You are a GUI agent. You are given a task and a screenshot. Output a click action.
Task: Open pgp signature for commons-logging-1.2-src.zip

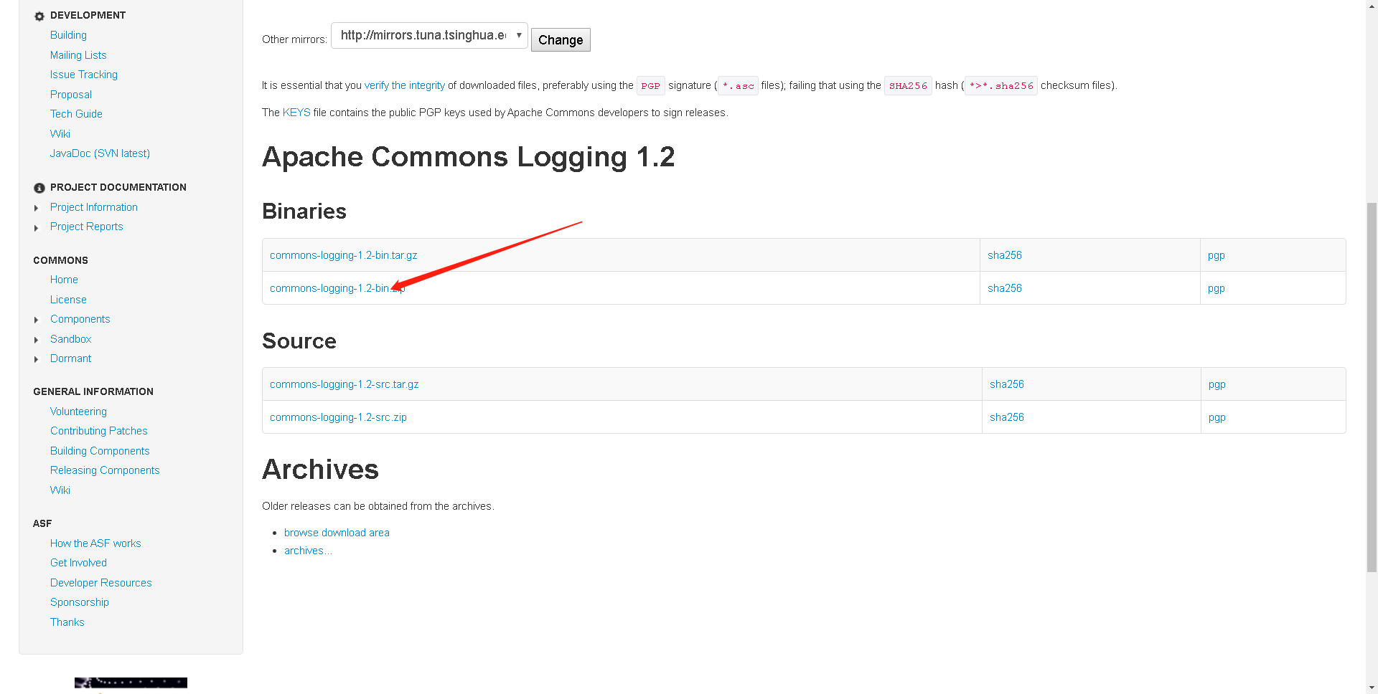point(1217,417)
